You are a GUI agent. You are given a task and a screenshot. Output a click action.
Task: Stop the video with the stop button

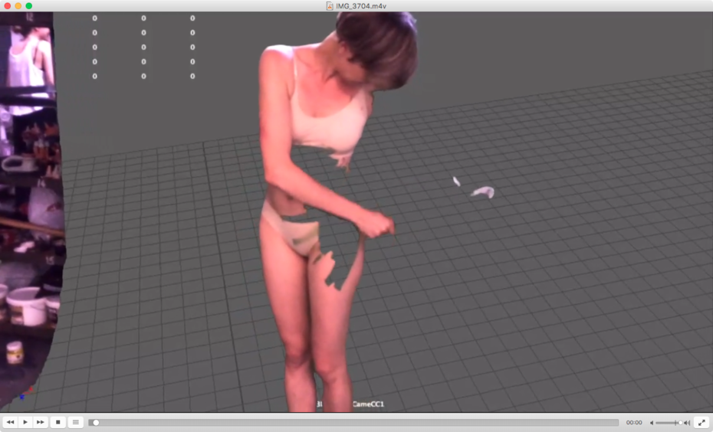coord(58,422)
